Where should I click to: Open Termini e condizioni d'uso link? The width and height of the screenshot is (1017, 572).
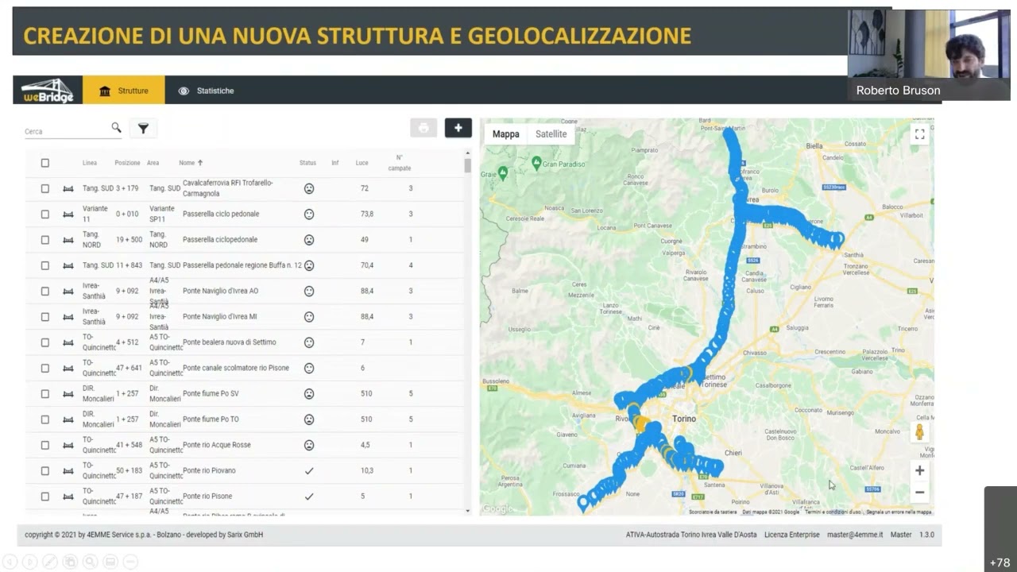click(x=833, y=512)
